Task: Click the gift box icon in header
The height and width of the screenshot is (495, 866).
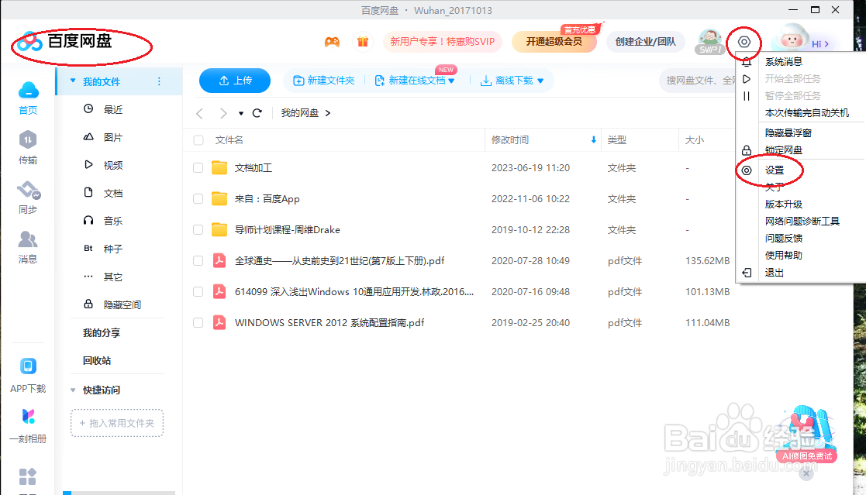Action: click(362, 42)
